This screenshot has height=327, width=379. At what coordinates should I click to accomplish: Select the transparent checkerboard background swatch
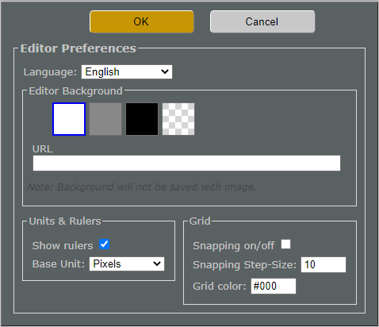point(178,119)
